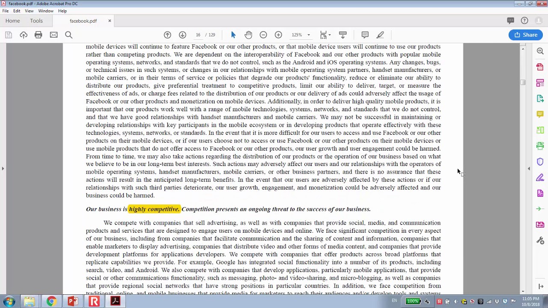Open the Organize Pages layout tool
Screen dimensions: 548x308
(540, 83)
